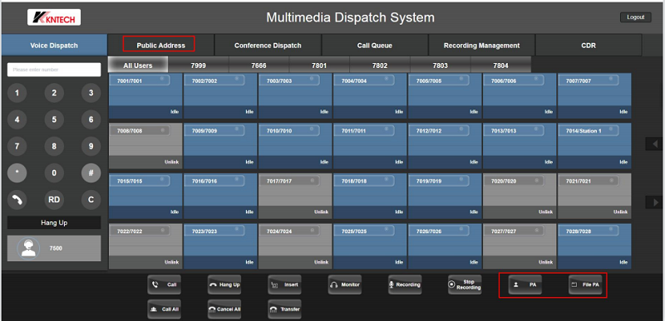Click the Call button with phone icon
This screenshot has height=321, width=665.
click(x=164, y=285)
